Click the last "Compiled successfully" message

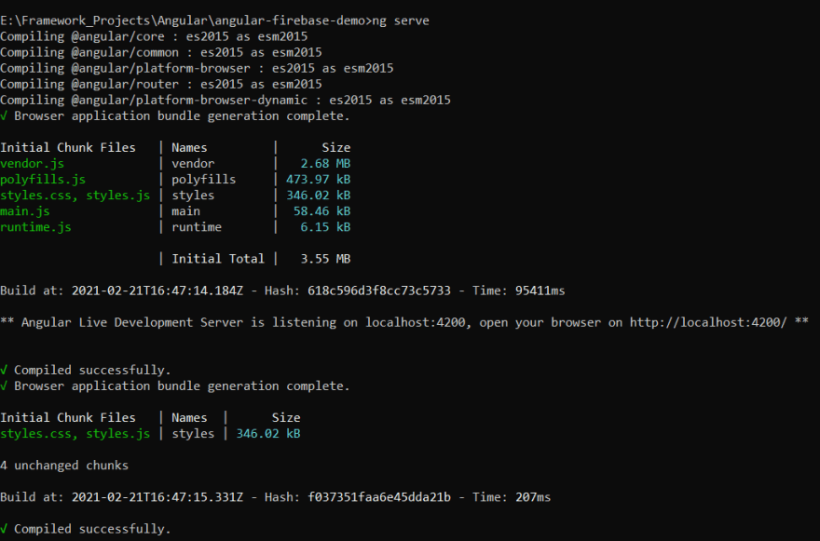(x=92, y=529)
